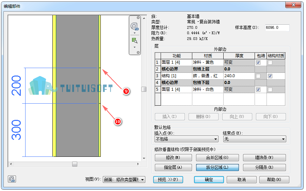The height and width of the screenshot is (191, 306).
Task: Click the 包络下层 cell
Action: click(x=208, y=83)
